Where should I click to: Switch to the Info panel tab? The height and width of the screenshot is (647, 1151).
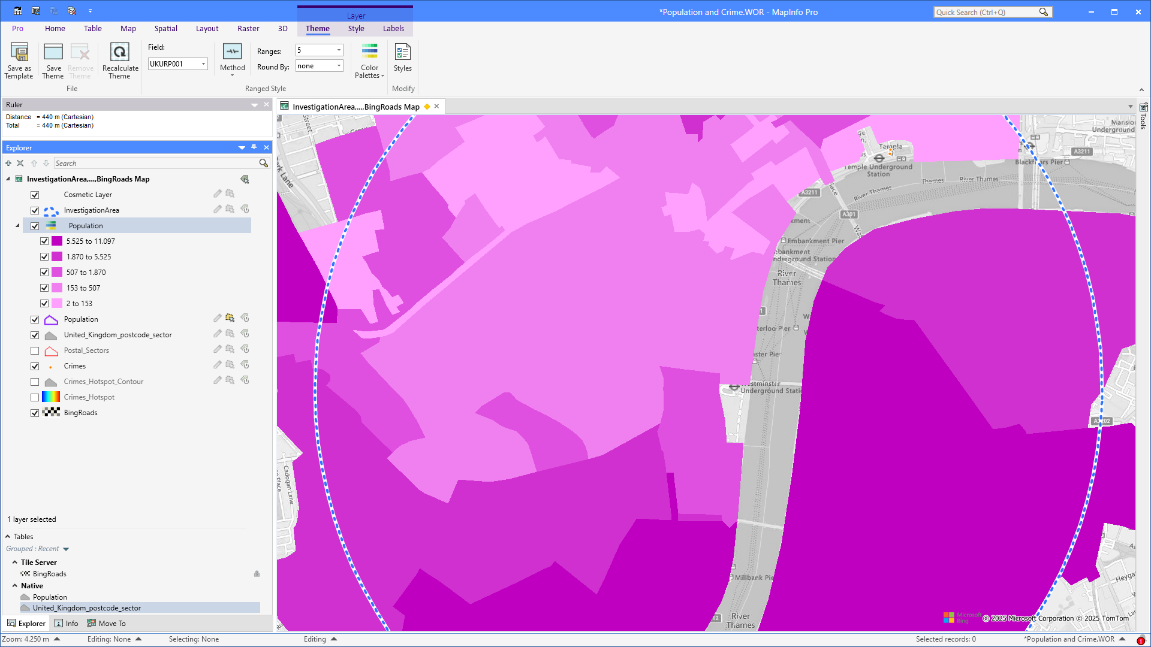click(67, 624)
